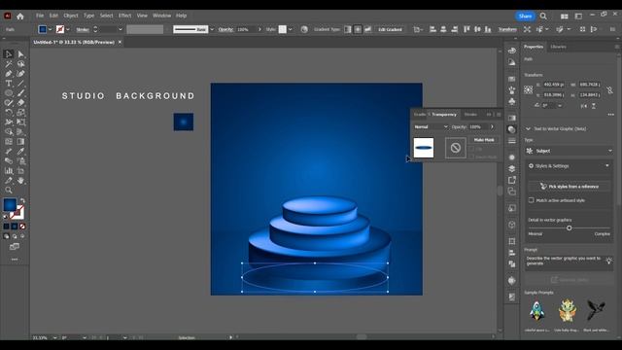The height and width of the screenshot is (350, 622).
Task: Switch to the Stroke panel tab
Action: [470, 115]
